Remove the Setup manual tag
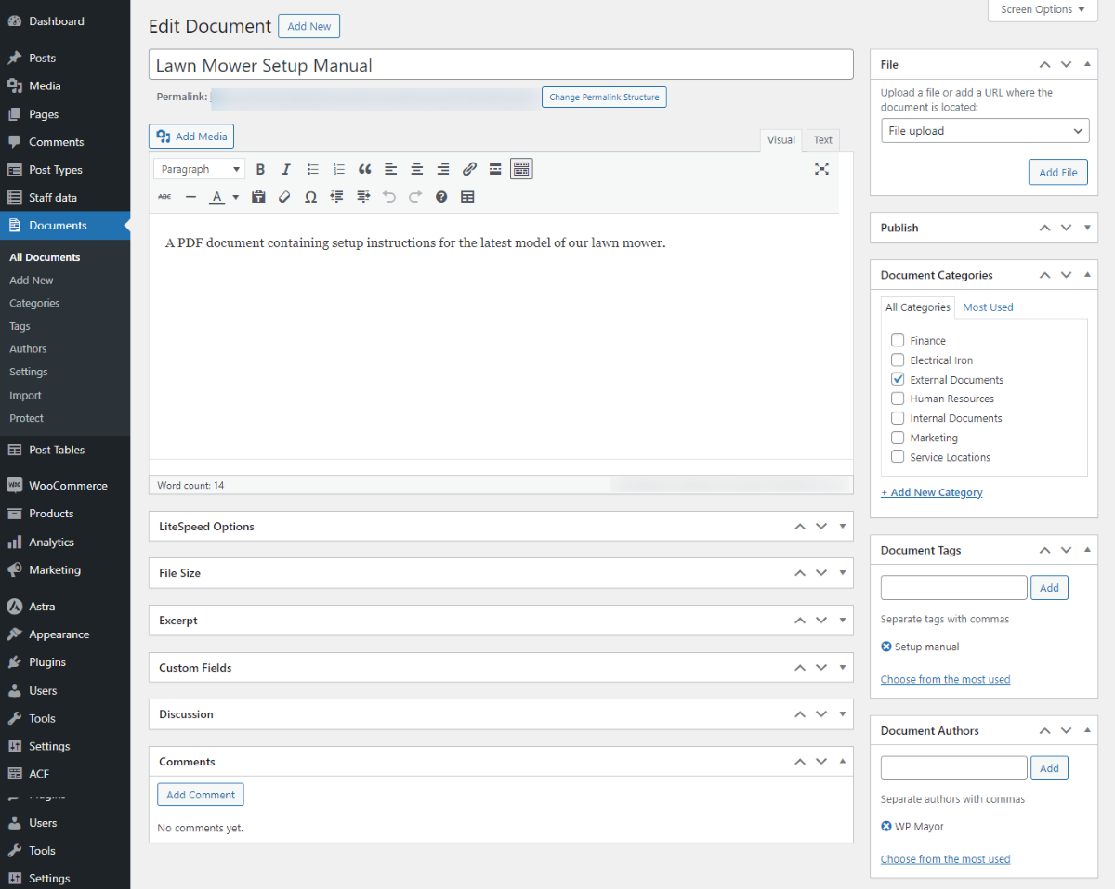The height and width of the screenshot is (889, 1115). pyautogui.click(x=886, y=647)
